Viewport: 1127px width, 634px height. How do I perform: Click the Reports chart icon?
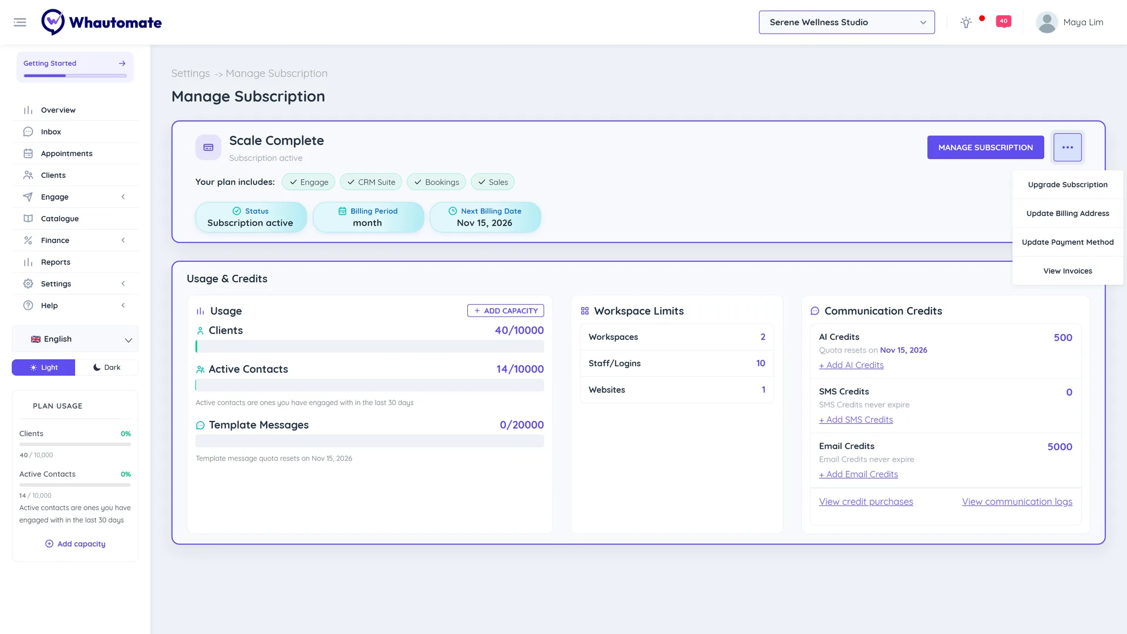click(28, 262)
